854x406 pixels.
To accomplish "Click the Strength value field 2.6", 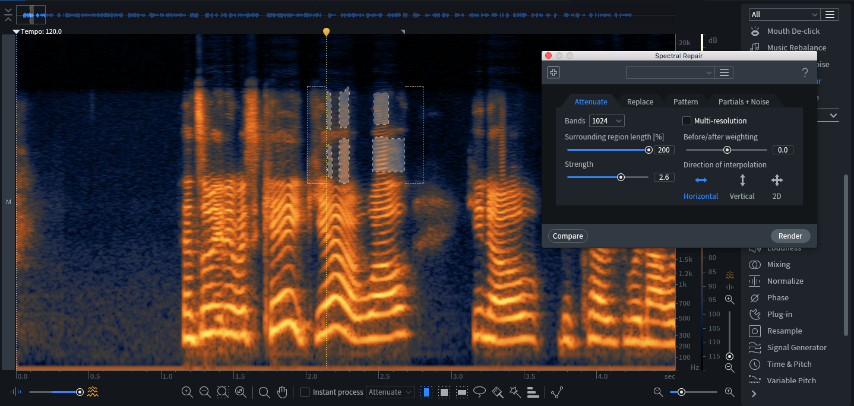I will 664,177.
